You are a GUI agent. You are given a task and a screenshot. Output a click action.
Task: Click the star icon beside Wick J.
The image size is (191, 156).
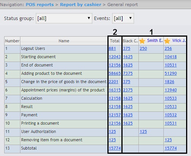pyautogui.click(x=167, y=41)
